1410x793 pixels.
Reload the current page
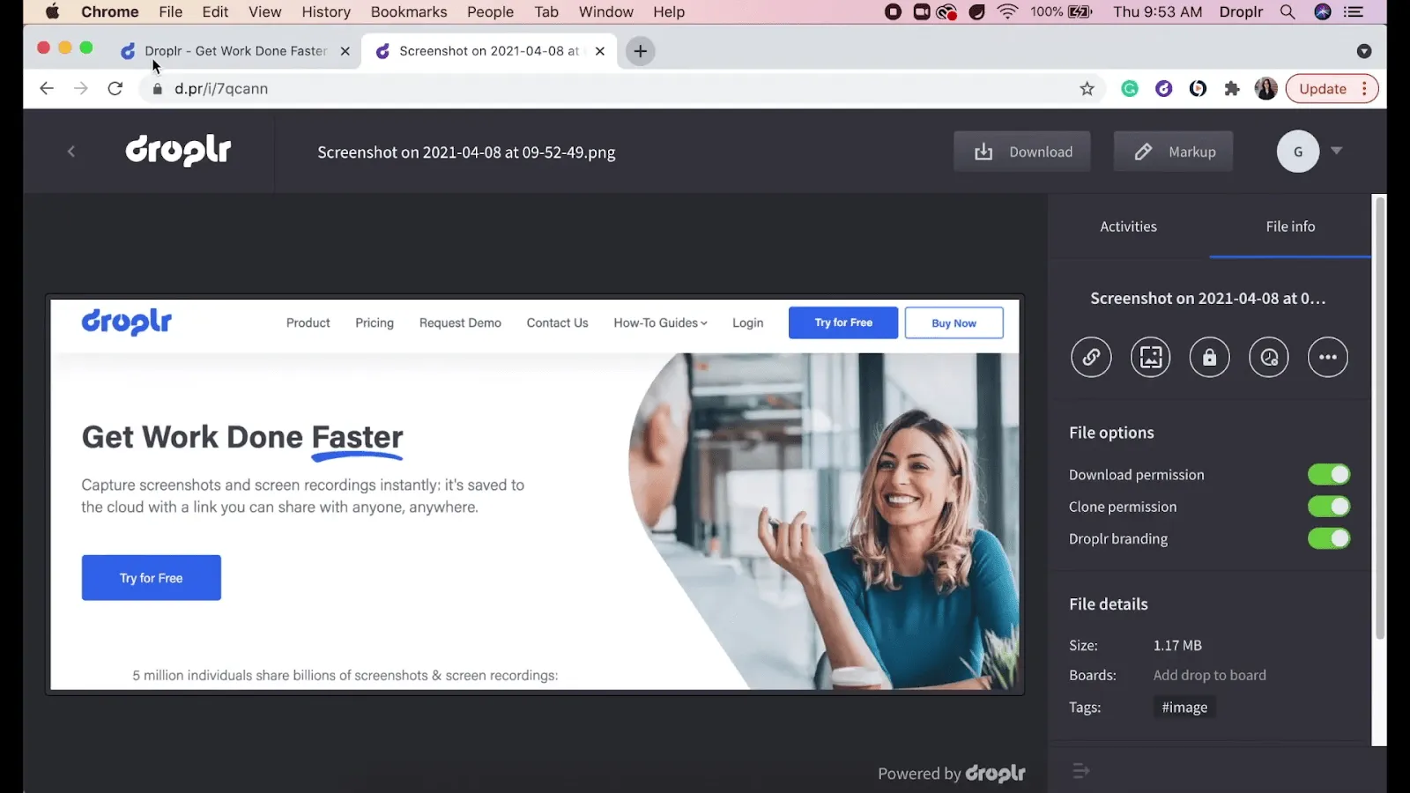pyautogui.click(x=115, y=89)
